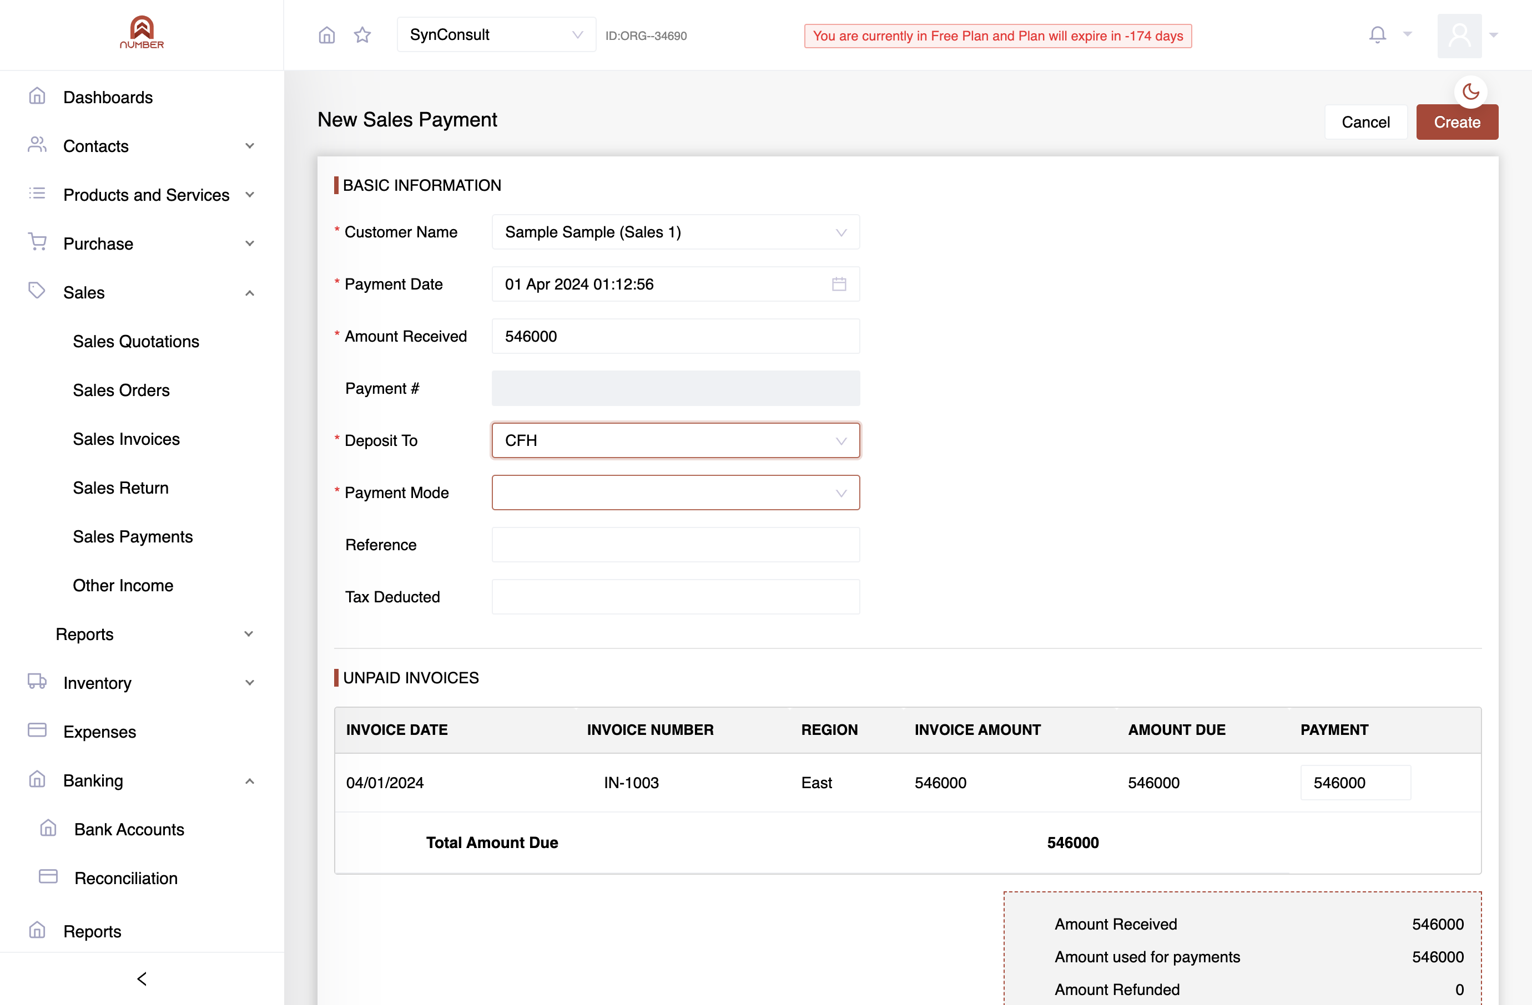Open Sales Return page
The image size is (1532, 1005).
120,488
